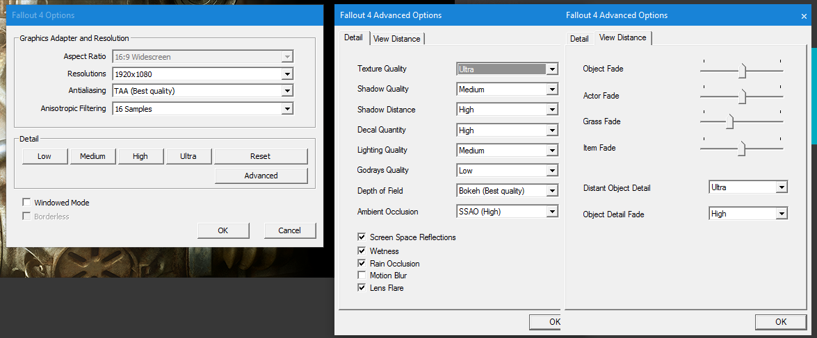Switch to Detail tab above Object Fade slider

point(579,39)
